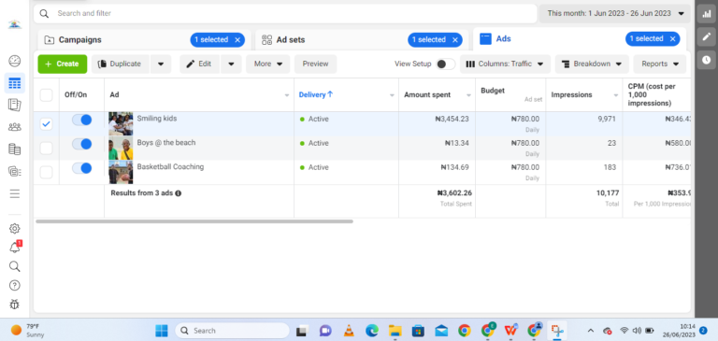
Task: Expand the Duplicate dropdown arrow
Action: click(161, 64)
